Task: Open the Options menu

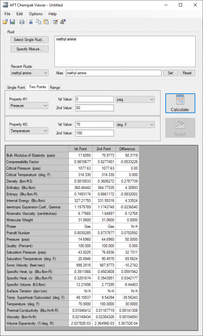Action: click(x=36, y=14)
